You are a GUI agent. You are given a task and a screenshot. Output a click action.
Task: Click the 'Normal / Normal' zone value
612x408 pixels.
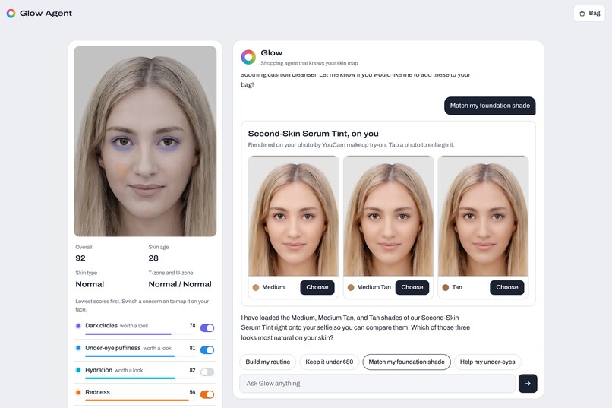[180, 284]
